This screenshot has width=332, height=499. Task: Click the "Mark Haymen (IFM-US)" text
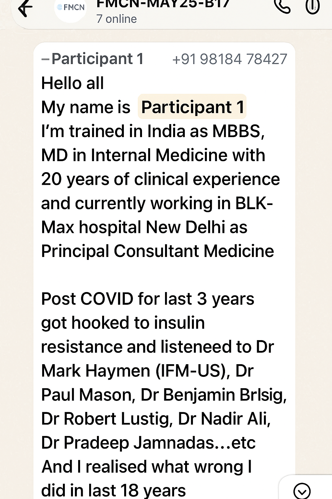click(134, 371)
